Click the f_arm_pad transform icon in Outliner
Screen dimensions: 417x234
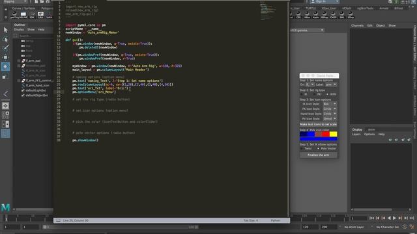(x=23, y=60)
